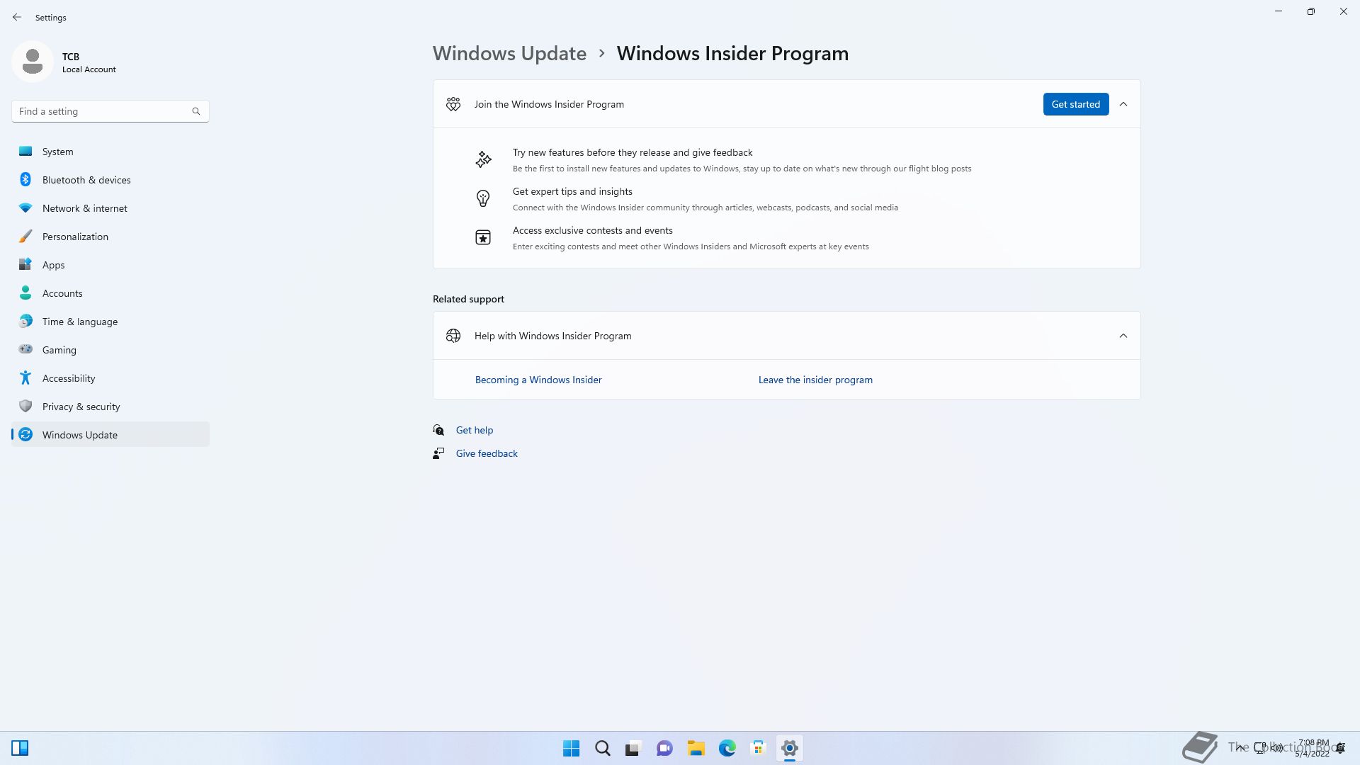Open taskbar Search
This screenshot has width=1360, height=765.
pyautogui.click(x=602, y=748)
